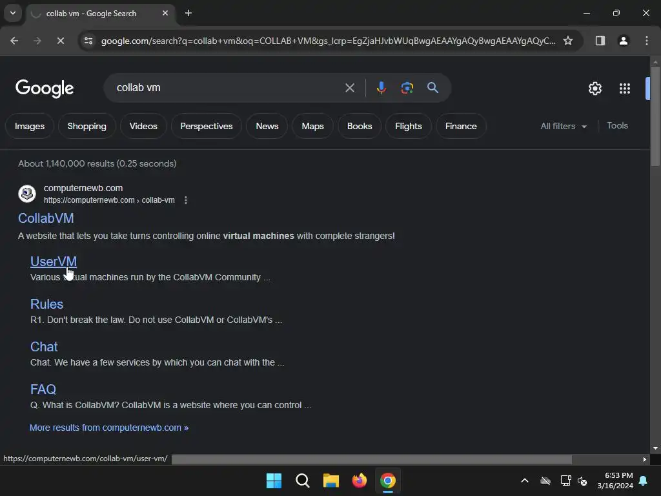The image size is (661, 496).
Task: Launch Firefox from the taskbar
Action: (359, 480)
